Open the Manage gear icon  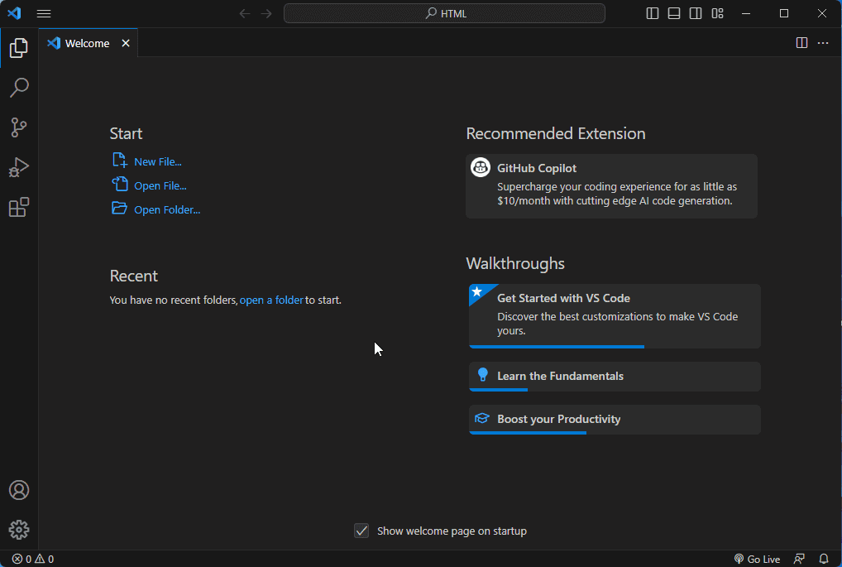click(19, 530)
